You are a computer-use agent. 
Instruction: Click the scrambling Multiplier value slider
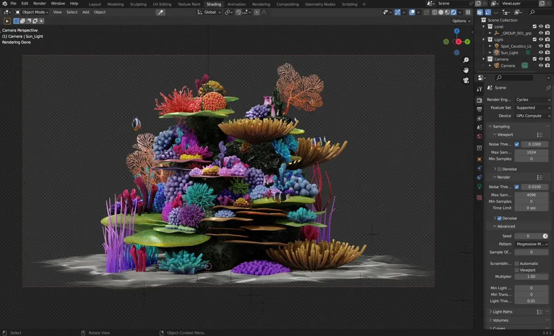point(531,276)
